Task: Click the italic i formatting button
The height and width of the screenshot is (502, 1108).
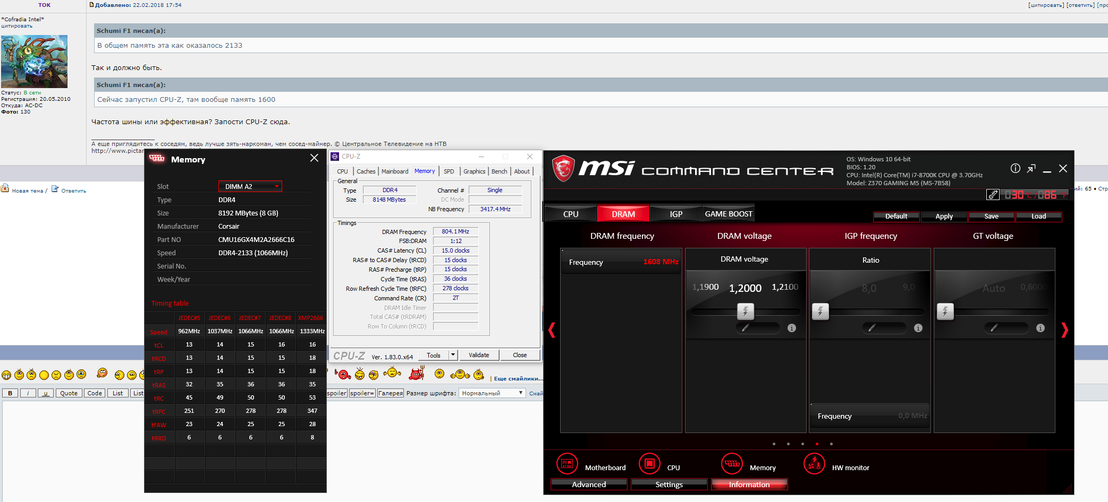Action: pos(28,393)
